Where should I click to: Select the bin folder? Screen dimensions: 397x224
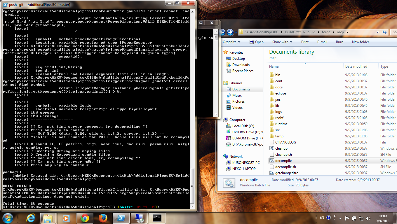[278, 75]
